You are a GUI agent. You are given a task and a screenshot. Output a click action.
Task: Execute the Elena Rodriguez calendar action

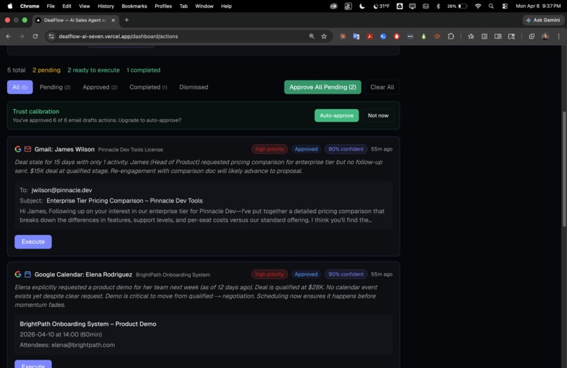(x=33, y=364)
